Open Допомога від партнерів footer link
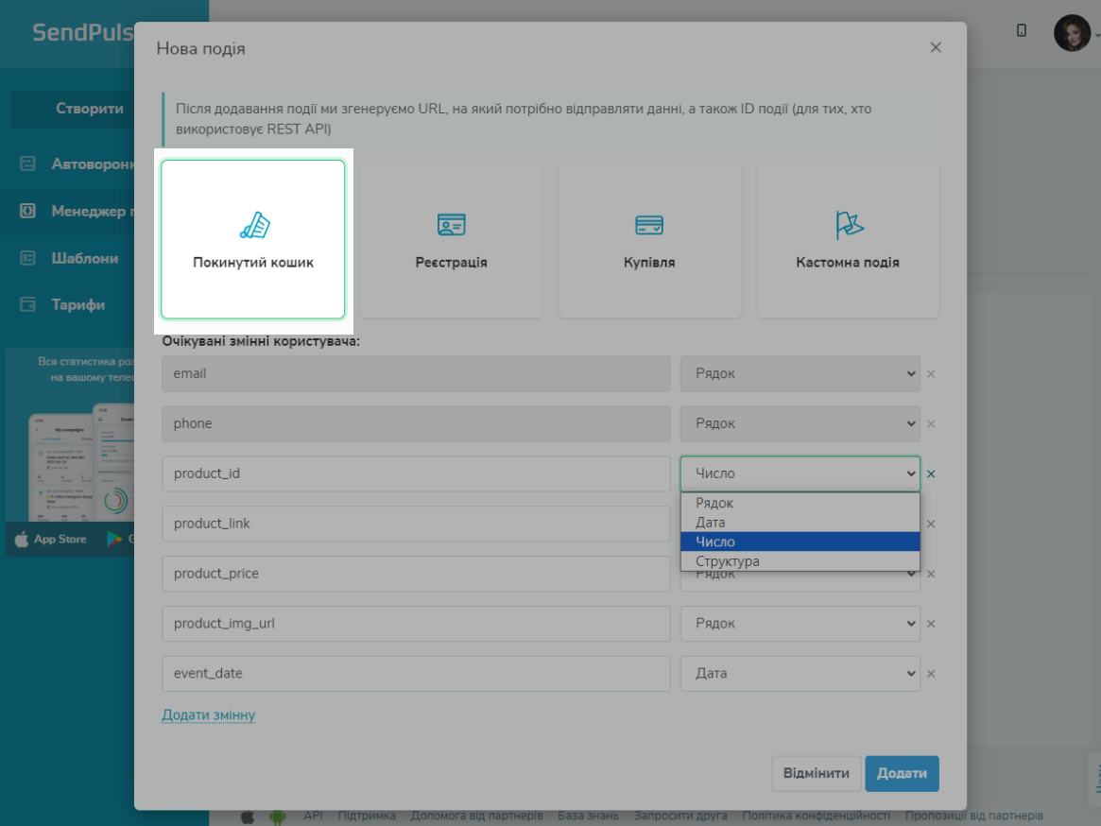 click(x=476, y=816)
